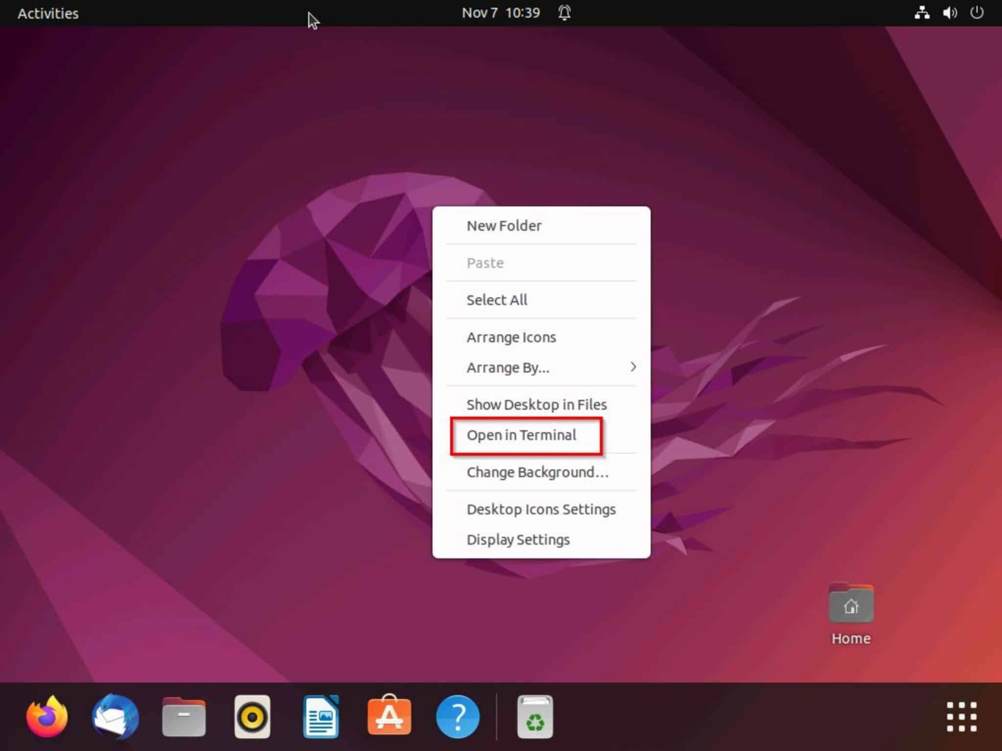Click the volume speaker icon

950,13
